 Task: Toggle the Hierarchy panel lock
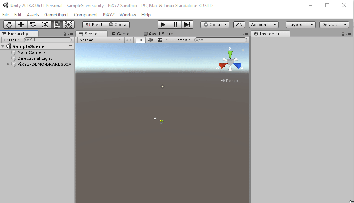pos(65,34)
